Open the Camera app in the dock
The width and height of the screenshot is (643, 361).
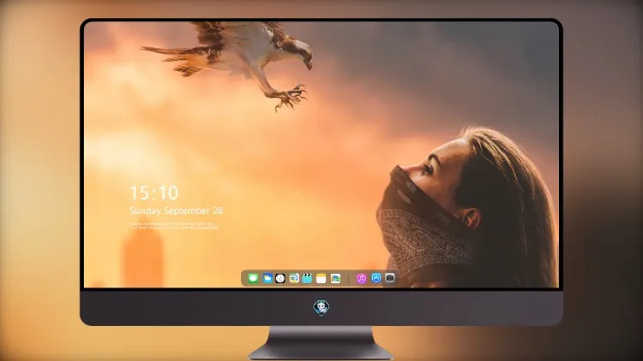coord(390,278)
